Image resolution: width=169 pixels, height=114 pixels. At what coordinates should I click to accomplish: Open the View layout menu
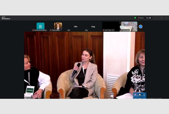pyautogui.click(x=149, y=18)
